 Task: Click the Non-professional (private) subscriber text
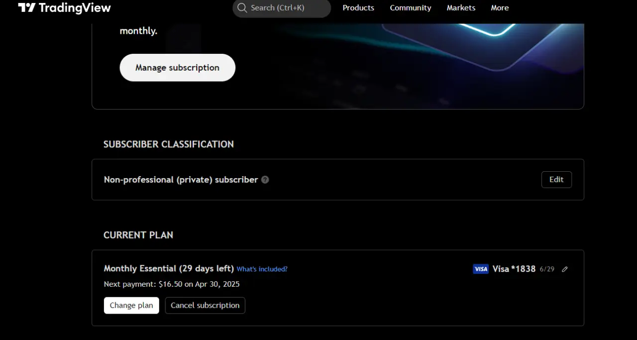(181, 180)
